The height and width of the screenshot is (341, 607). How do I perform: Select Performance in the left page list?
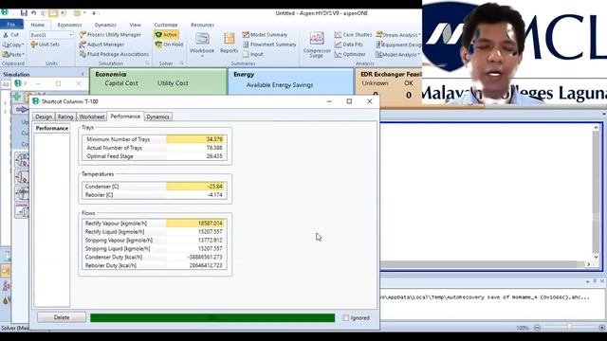(x=52, y=129)
